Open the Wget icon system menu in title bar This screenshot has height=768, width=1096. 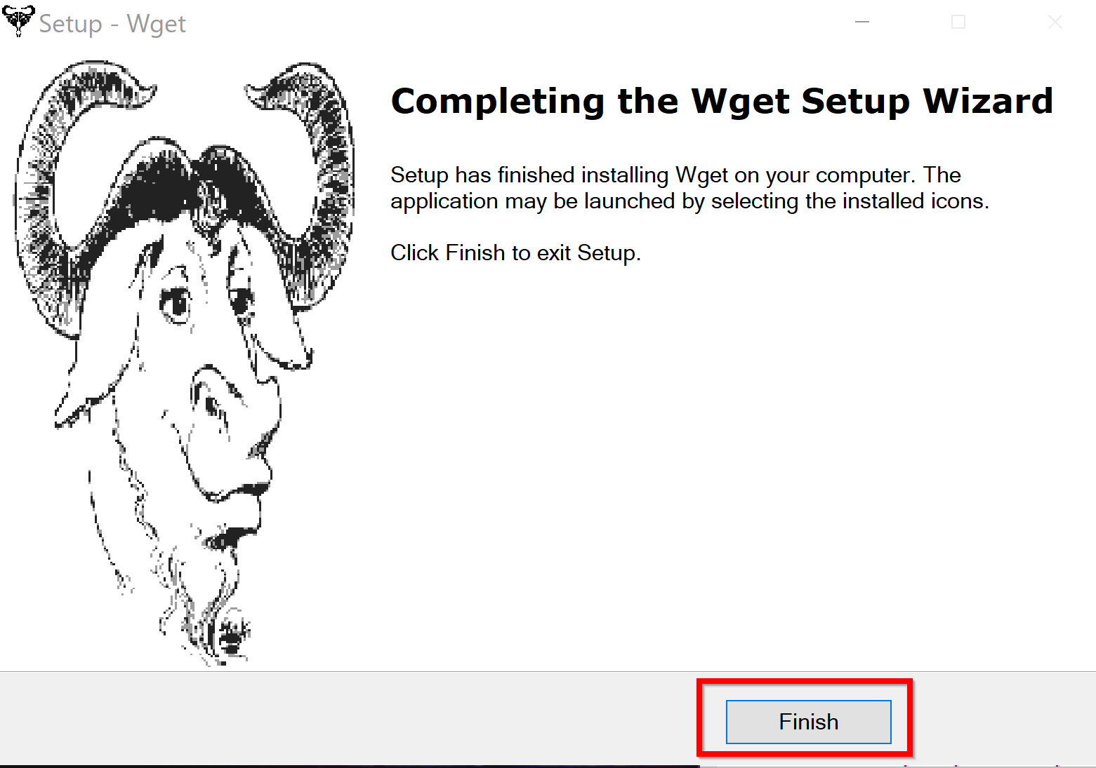pos(18,21)
